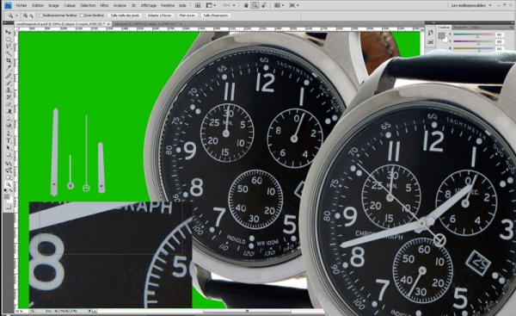
Task: Enable Zoom fenêtres checkbox
Action: click(82, 15)
